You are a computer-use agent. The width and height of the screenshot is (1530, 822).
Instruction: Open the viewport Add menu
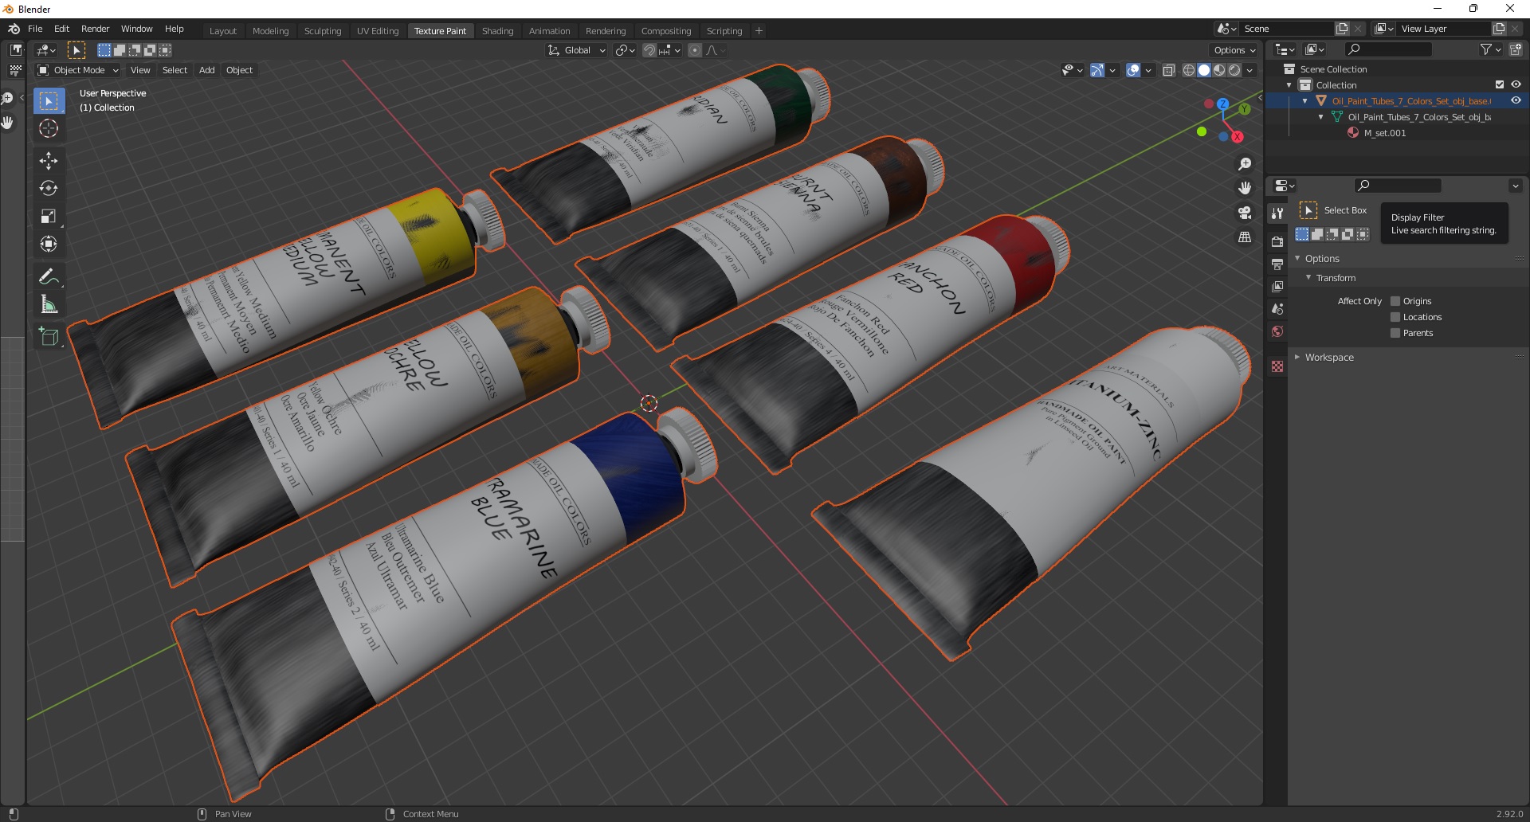click(x=206, y=70)
